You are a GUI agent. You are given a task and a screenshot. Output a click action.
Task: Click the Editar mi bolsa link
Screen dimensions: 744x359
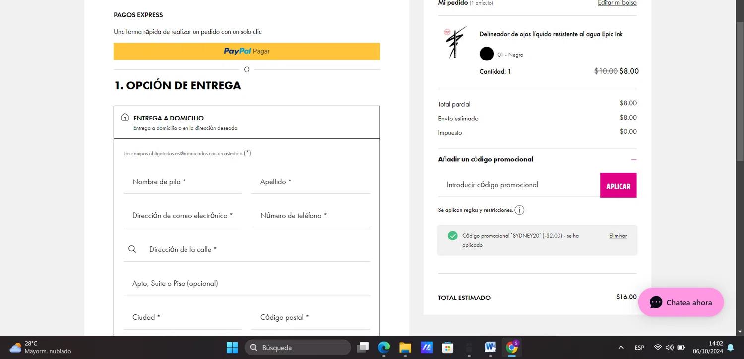(x=617, y=3)
